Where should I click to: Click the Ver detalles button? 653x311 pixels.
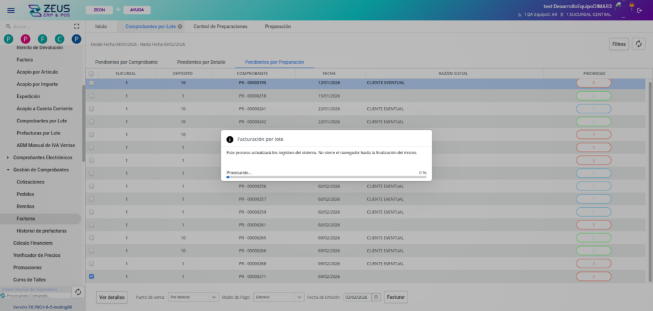click(x=112, y=297)
